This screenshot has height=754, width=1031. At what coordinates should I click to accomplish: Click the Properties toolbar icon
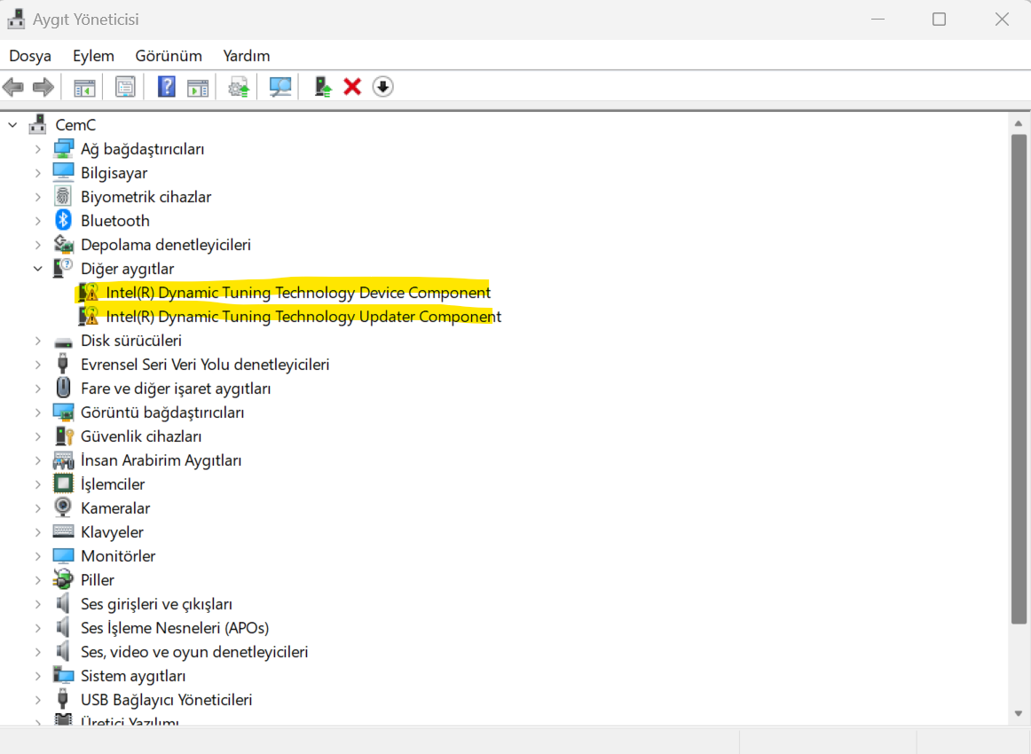coord(125,87)
